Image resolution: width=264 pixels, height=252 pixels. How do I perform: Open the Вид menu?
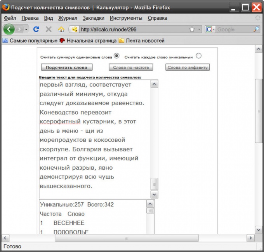49,18
